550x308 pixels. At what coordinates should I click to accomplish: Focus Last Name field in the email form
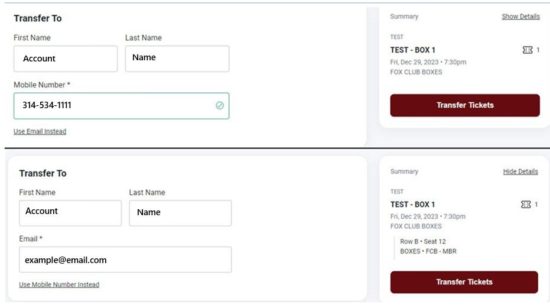(180, 212)
